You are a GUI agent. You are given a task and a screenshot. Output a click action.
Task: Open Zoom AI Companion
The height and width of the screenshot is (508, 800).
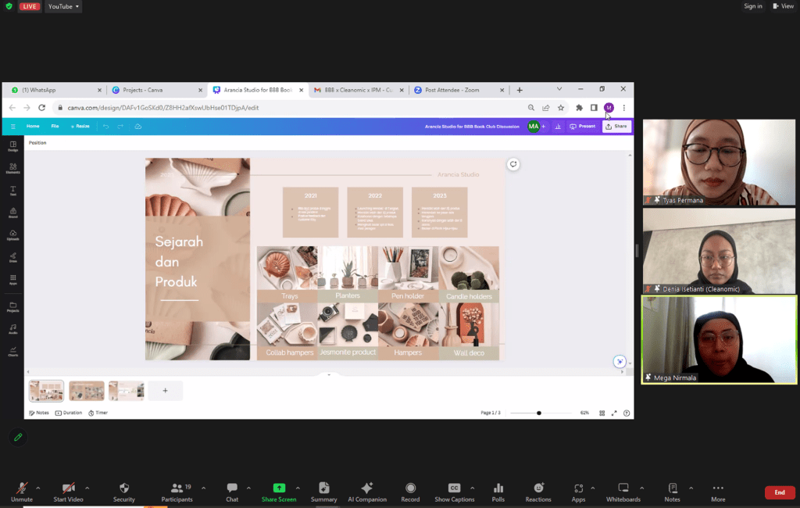(366, 488)
